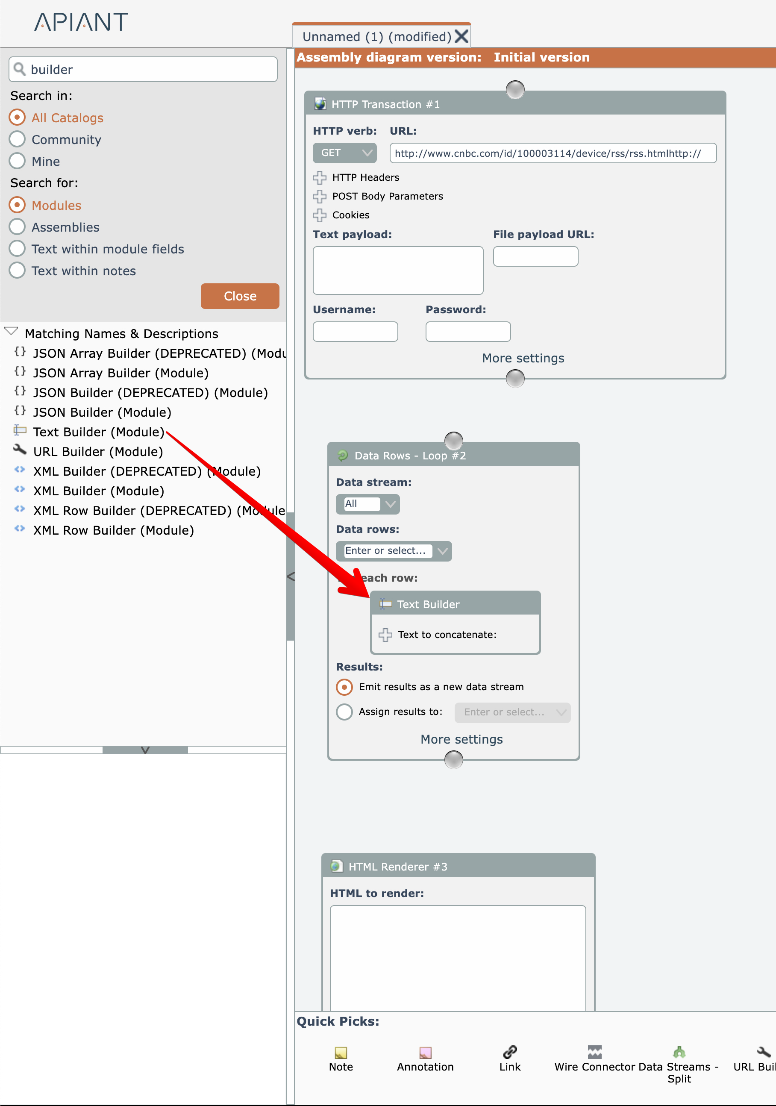Viewport: 776px width, 1106px height.
Task: Add HTTP Headers with the plus icon
Action: pos(319,178)
